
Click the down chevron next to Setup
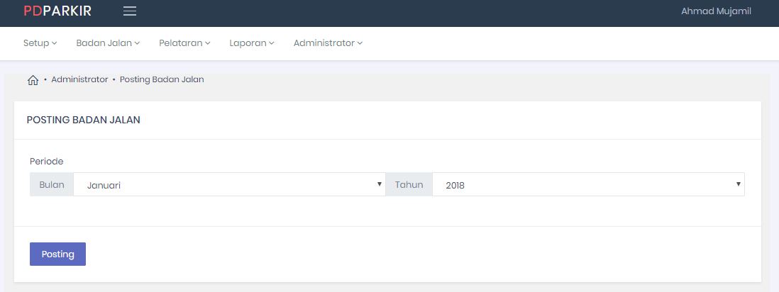point(55,43)
